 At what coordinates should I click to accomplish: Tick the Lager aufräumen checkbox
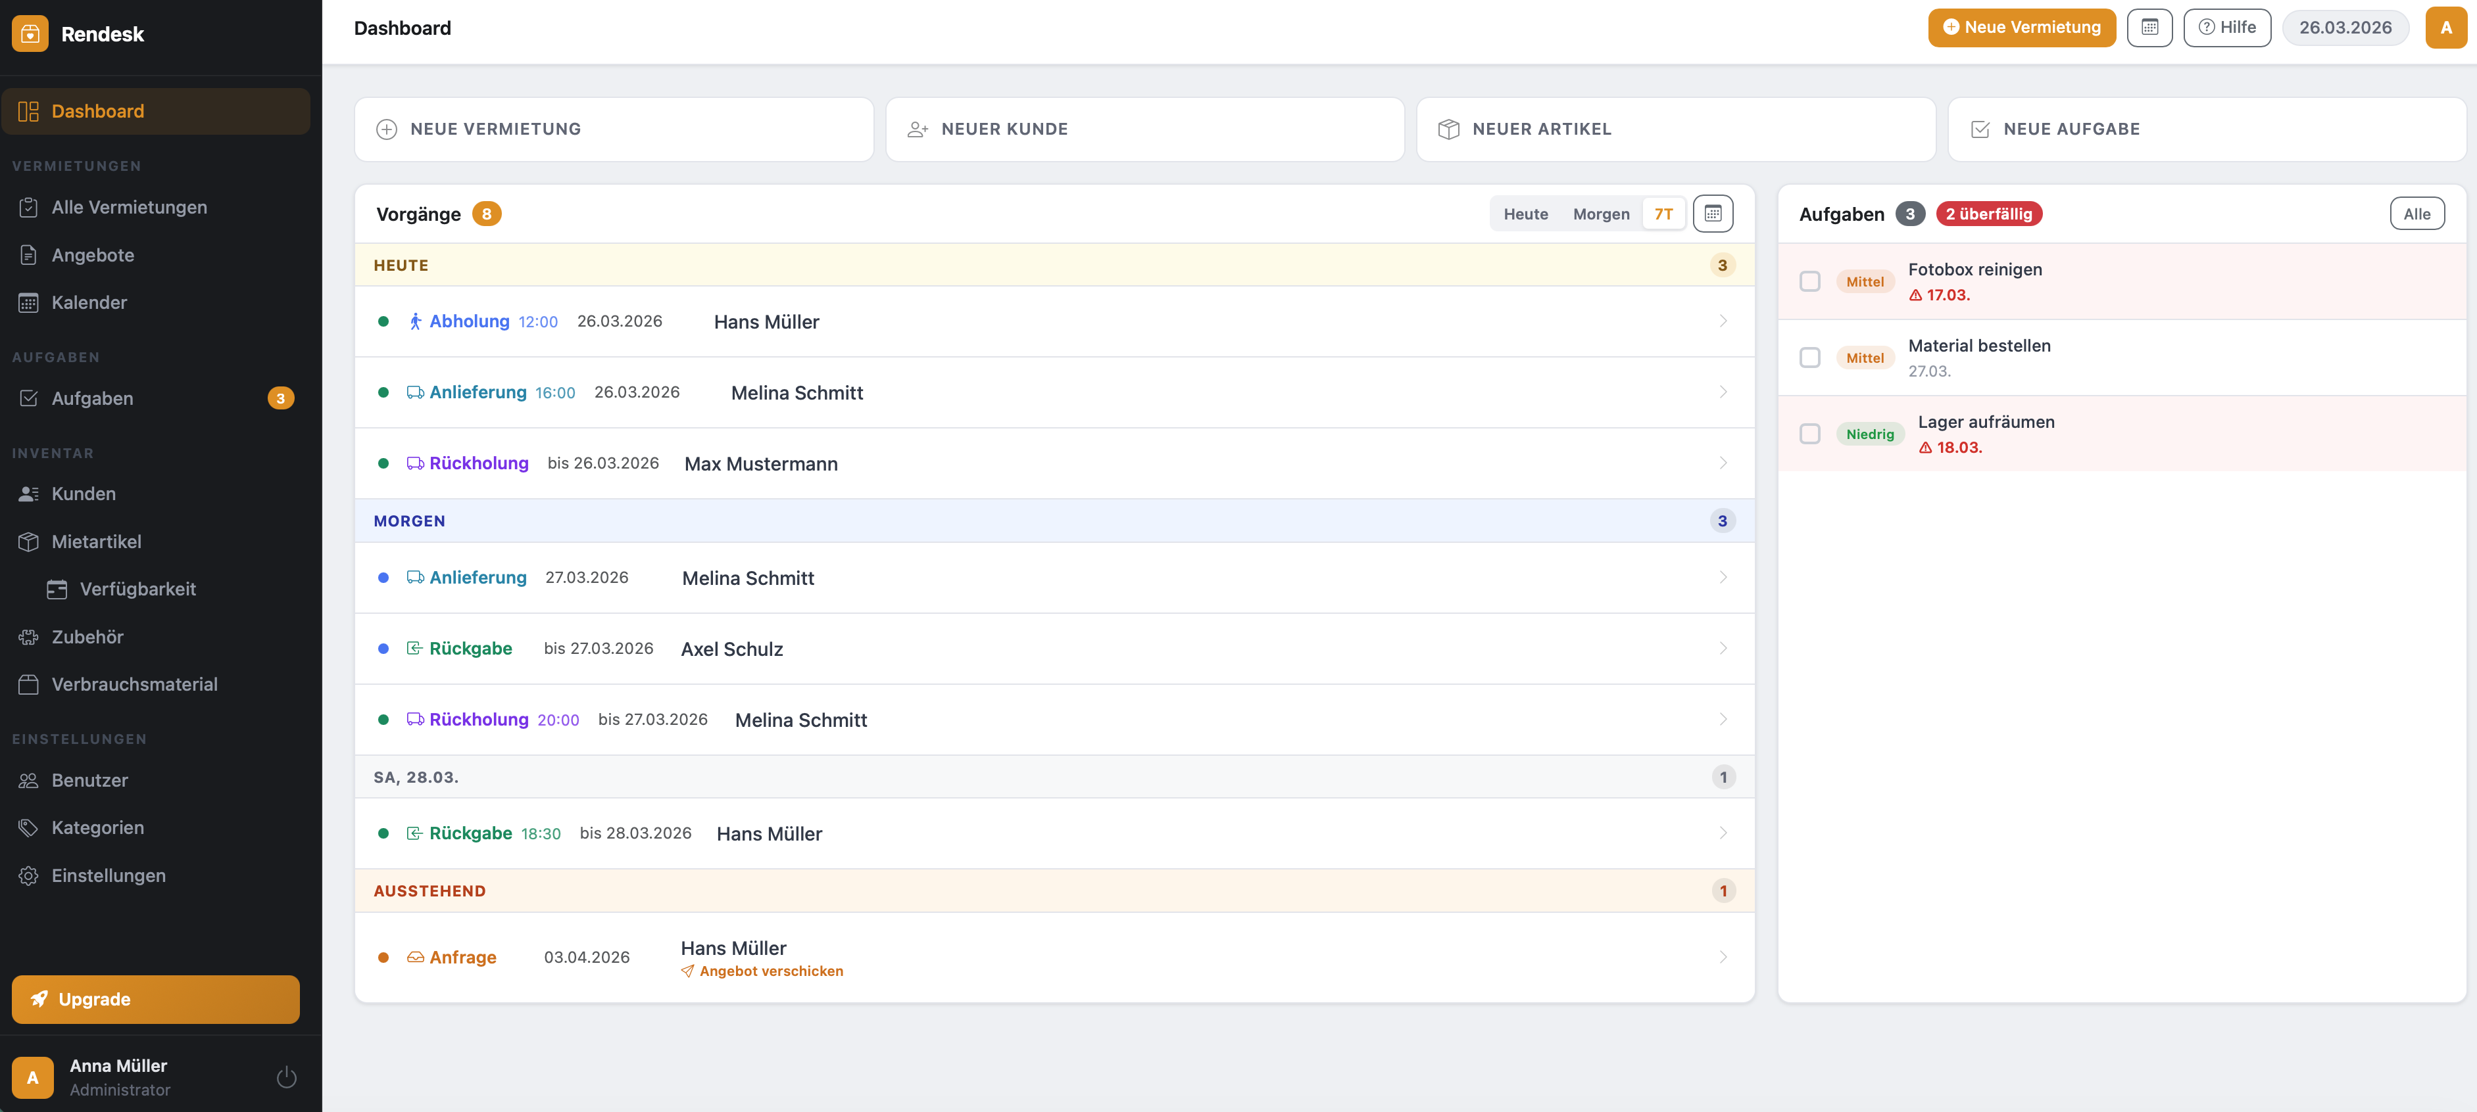click(x=1809, y=434)
